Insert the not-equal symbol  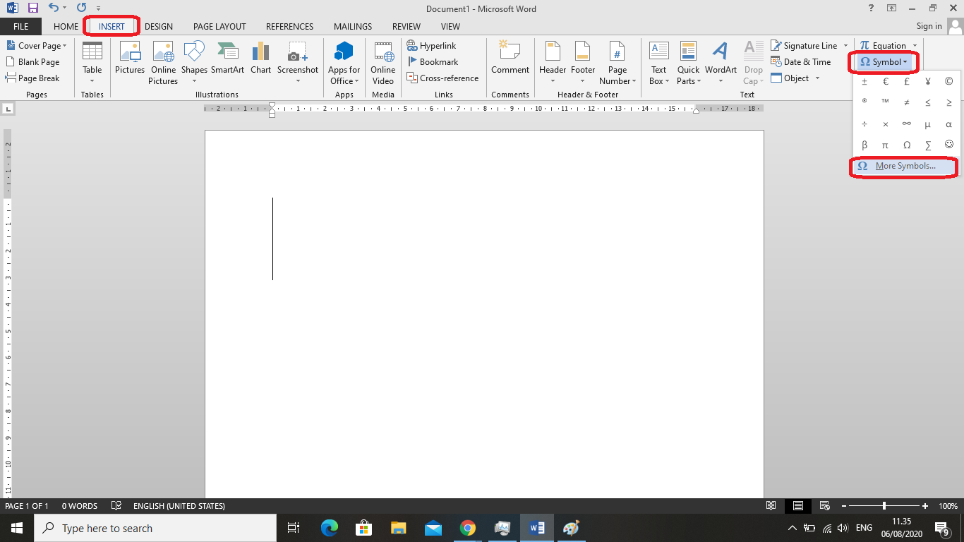tap(907, 102)
